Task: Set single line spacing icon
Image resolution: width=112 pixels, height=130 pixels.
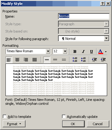Action: 47,60
